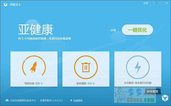Click the 已成功连接到云安全中心 status text

pyautogui.click(x=23, y=100)
